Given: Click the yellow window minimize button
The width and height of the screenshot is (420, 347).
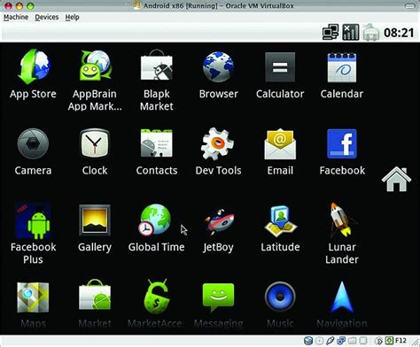Looking at the screenshot, I should tap(19, 5).
